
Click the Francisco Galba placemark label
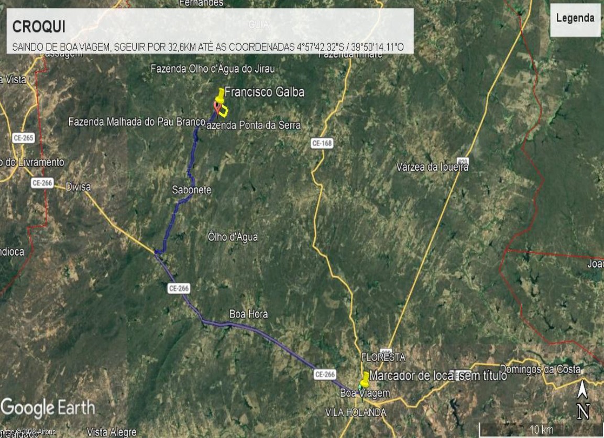[x=264, y=92]
